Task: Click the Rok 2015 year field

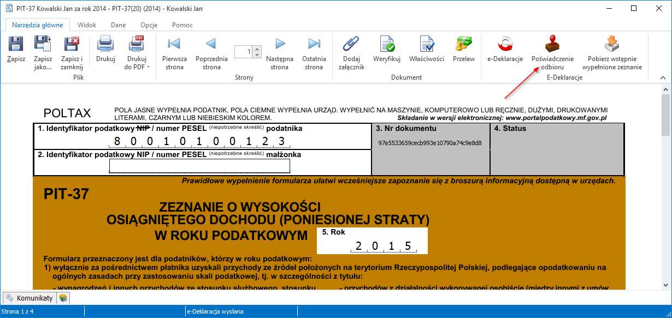Action: 383,245
